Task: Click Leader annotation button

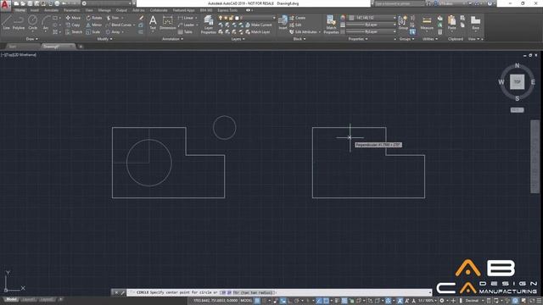Action: tap(187, 25)
